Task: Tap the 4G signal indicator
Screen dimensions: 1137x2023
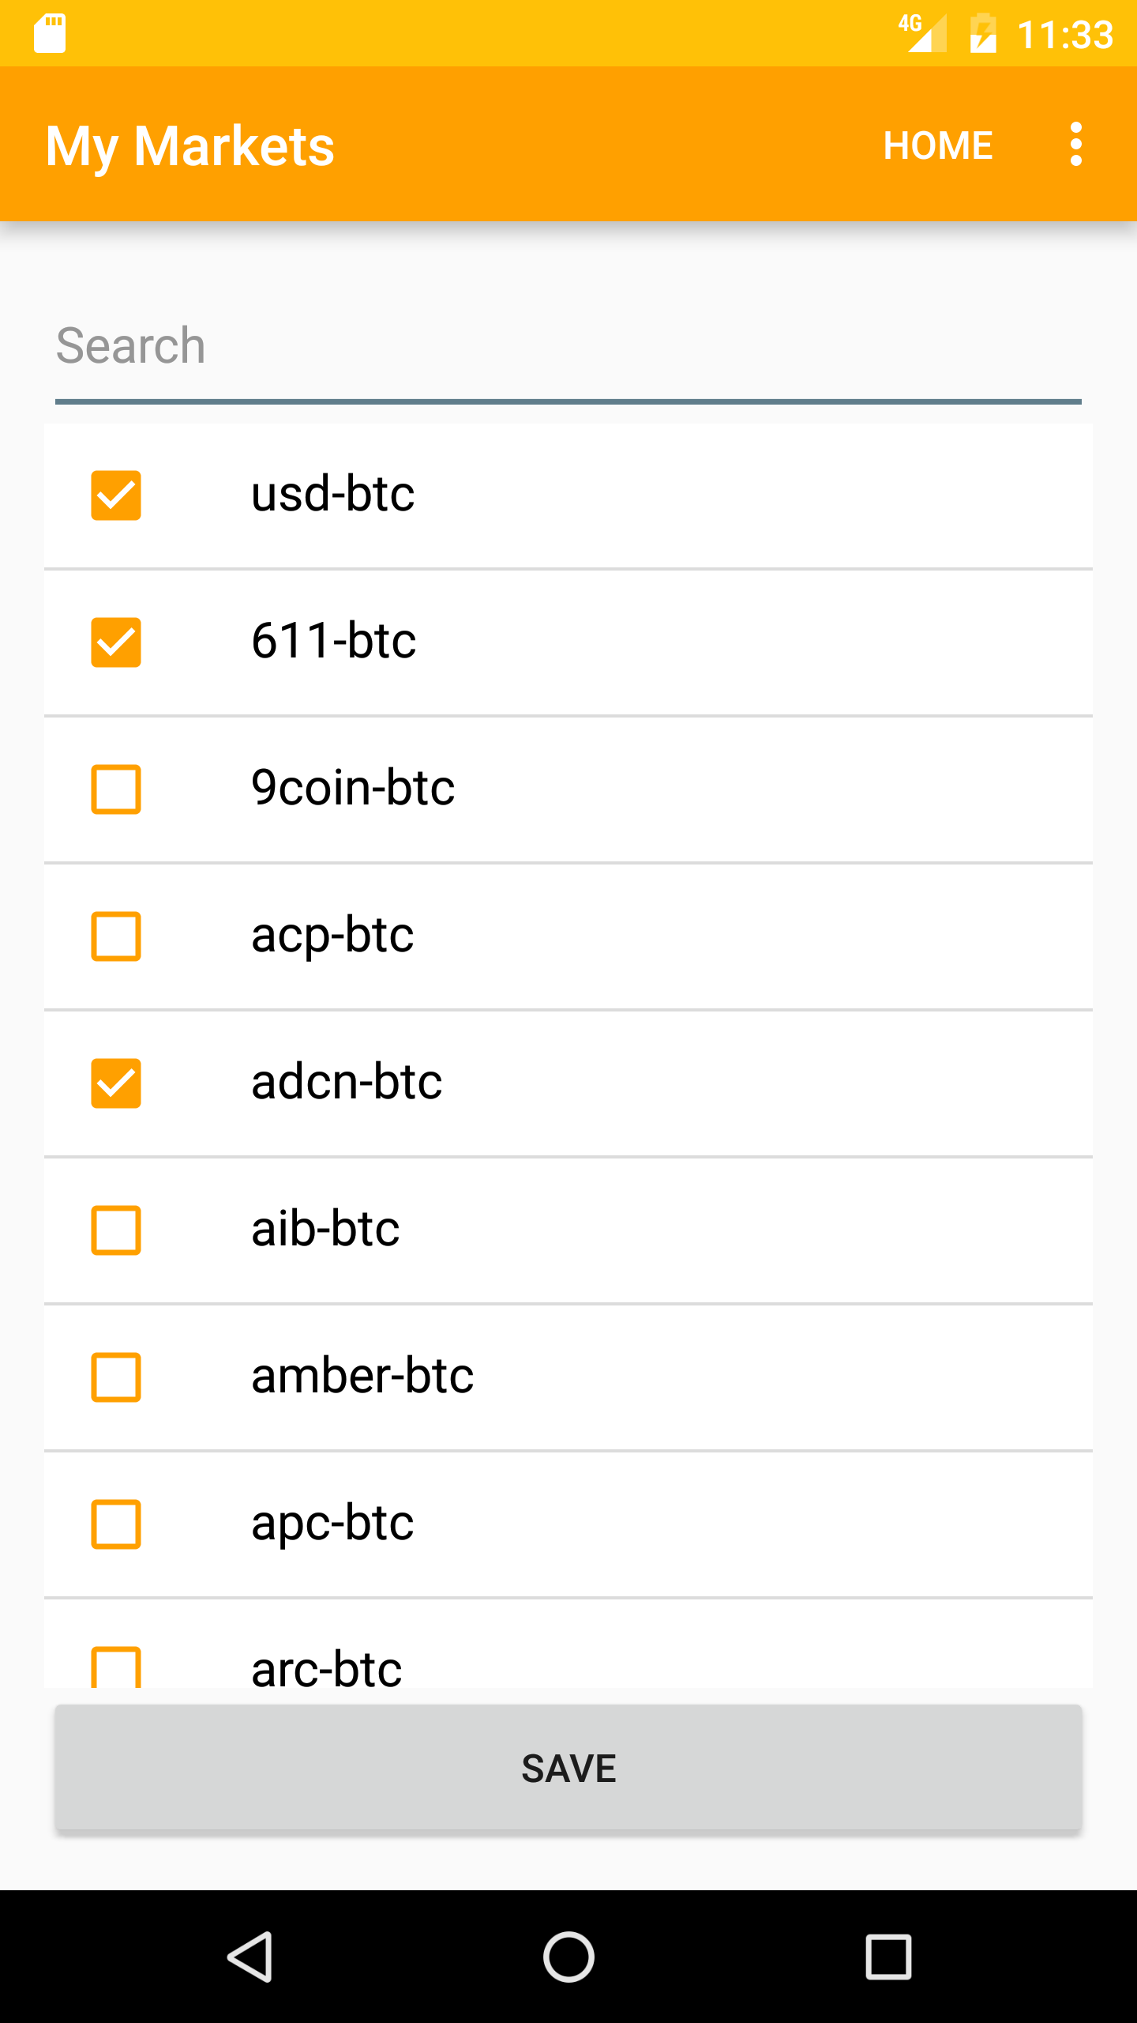Action: pos(922,33)
